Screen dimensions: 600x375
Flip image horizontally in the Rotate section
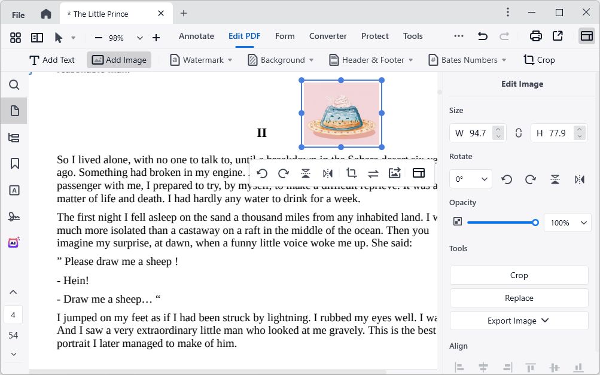(579, 179)
